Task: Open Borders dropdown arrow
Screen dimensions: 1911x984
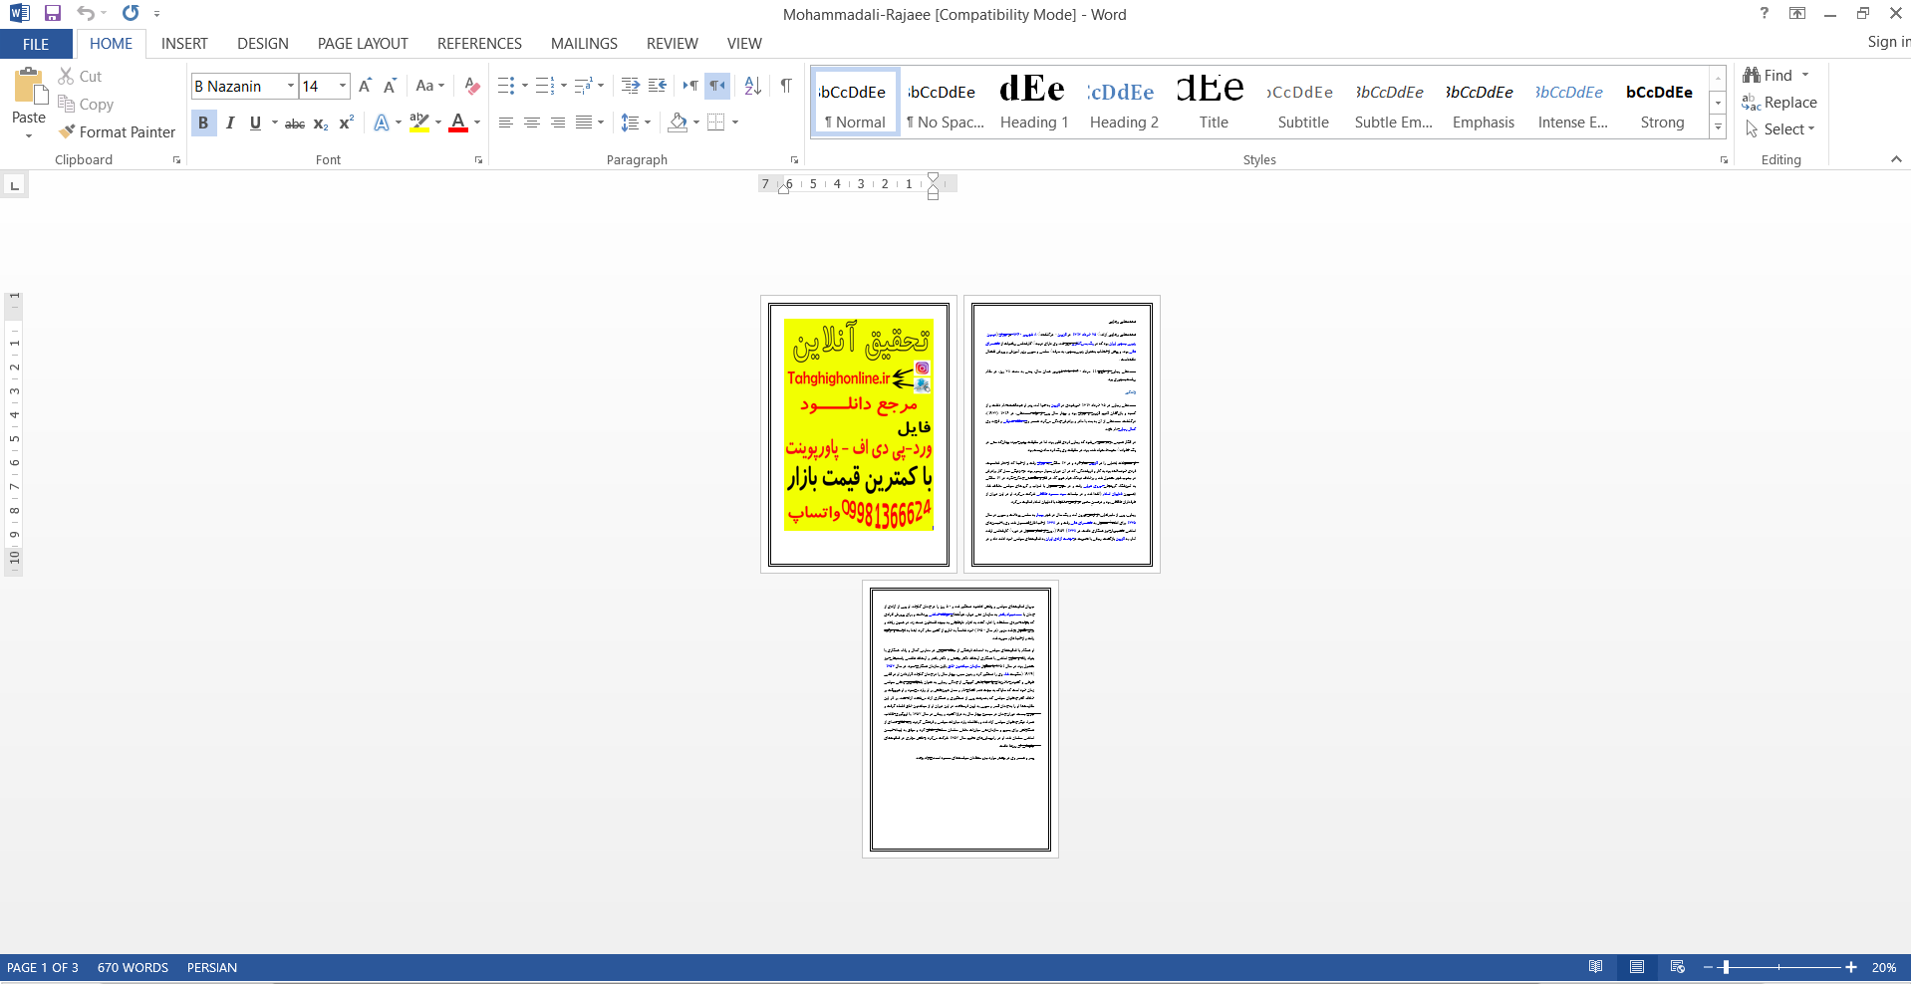Action: coord(735,123)
